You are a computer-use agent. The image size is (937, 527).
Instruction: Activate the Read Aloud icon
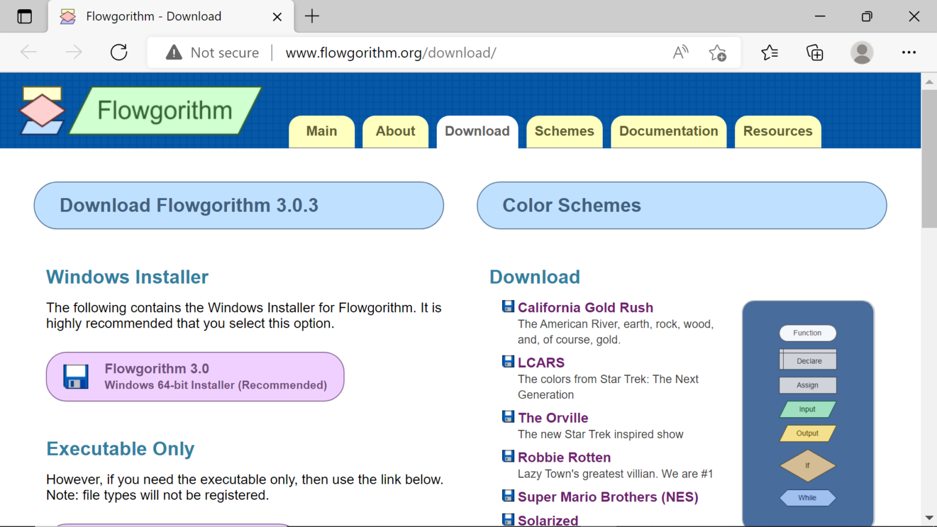tap(680, 52)
